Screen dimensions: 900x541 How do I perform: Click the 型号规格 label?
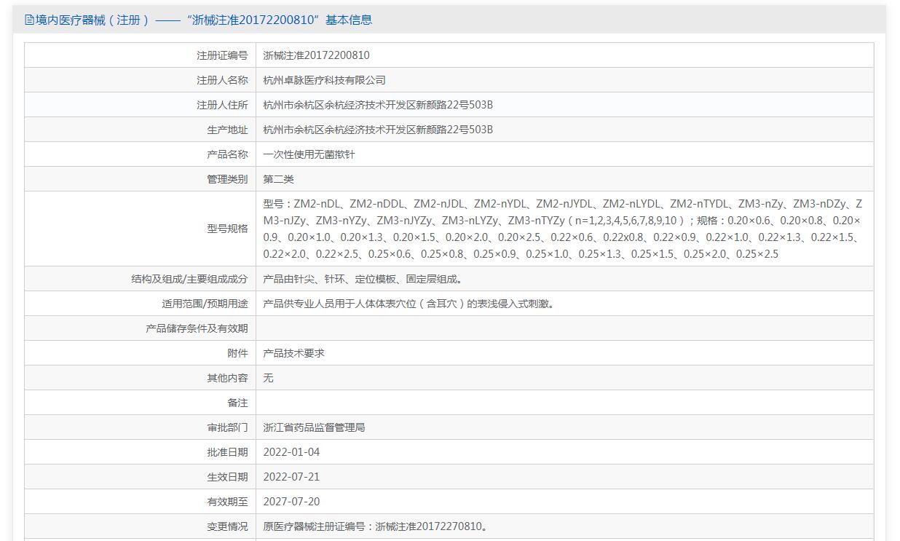[x=227, y=229]
